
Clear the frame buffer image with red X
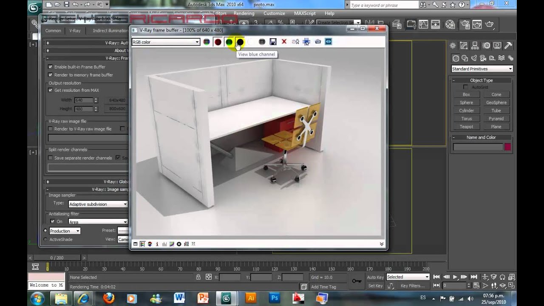[x=284, y=42]
